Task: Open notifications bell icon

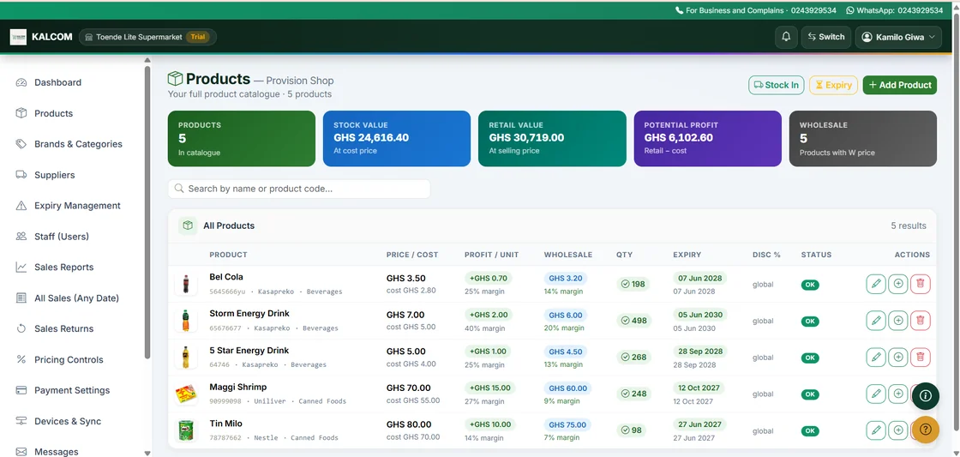Action: pyautogui.click(x=786, y=37)
